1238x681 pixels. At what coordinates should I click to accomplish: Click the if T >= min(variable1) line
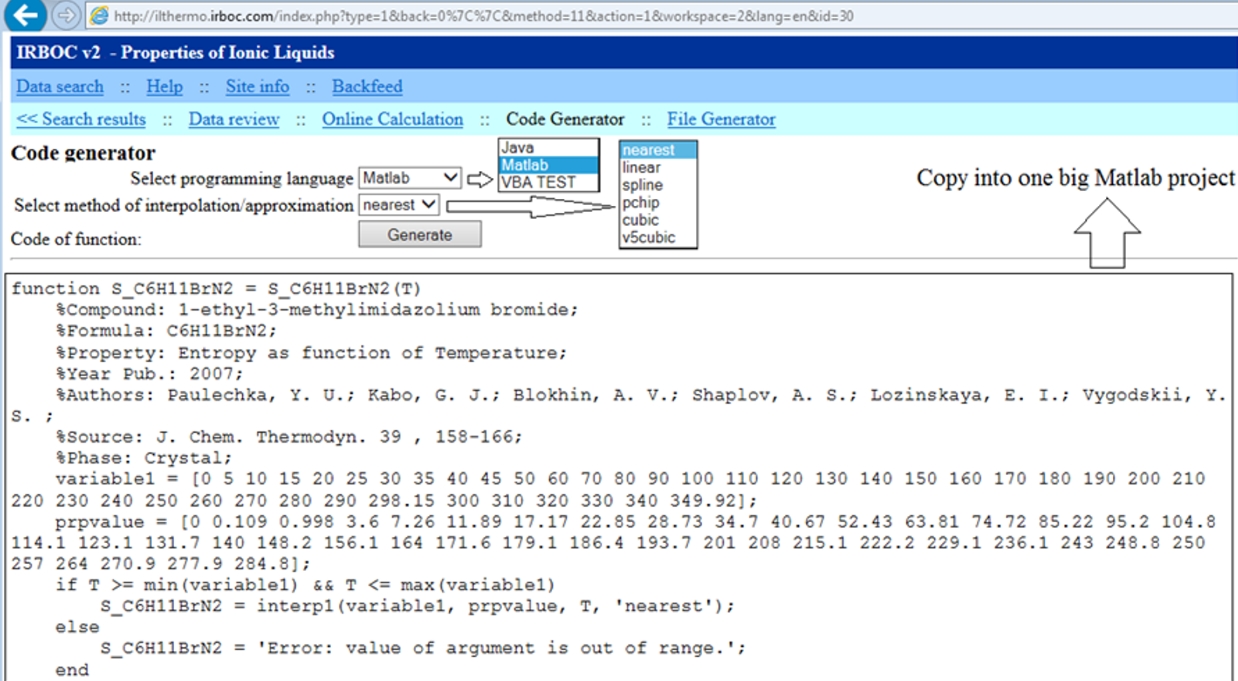point(305,585)
